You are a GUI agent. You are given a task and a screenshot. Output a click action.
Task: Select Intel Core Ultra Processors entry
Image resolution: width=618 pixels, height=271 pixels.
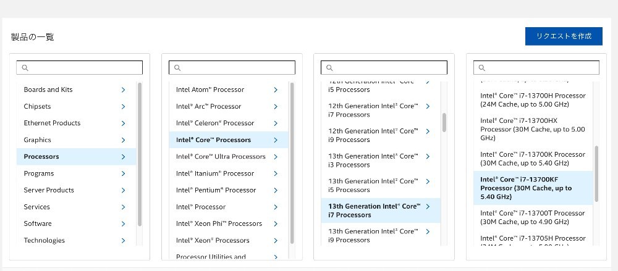click(x=229, y=156)
